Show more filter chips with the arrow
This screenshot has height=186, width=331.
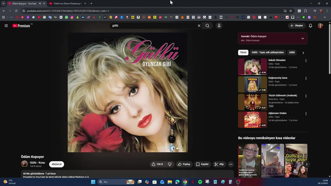[x=303, y=53]
